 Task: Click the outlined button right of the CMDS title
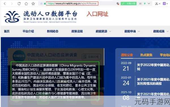point(91,57)
